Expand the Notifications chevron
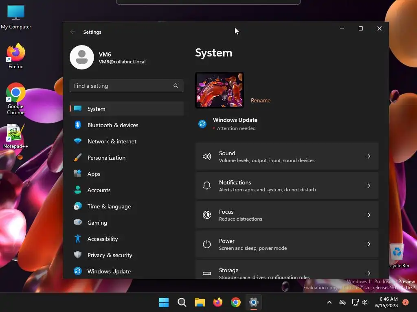 pyautogui.click(x=369, y=186)
